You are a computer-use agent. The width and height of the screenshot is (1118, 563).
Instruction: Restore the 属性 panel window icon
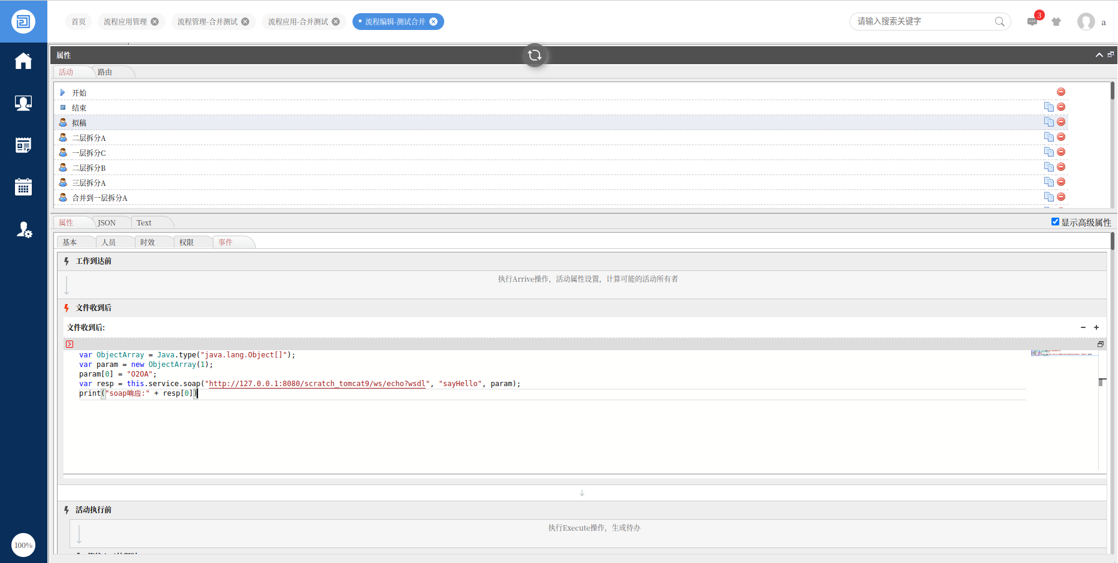point(1110,55)
